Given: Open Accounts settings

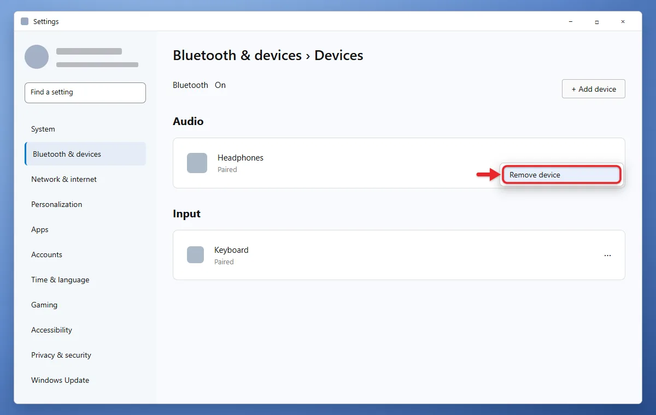Looking at the screenshot, I should [85, 254].
